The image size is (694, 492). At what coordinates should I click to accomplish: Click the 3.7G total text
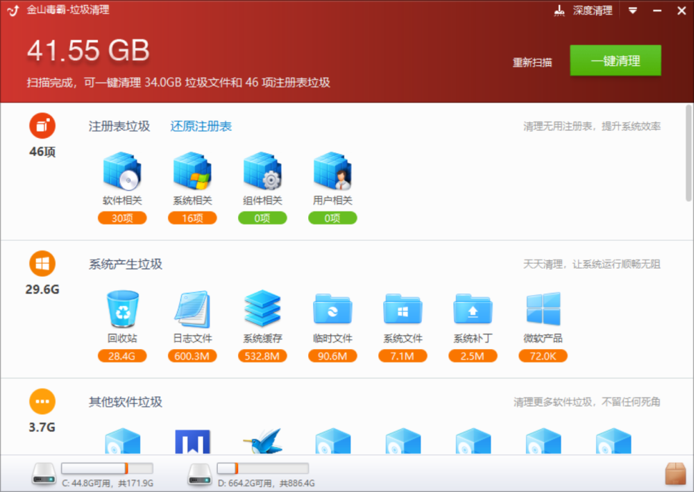coord(42,427)
